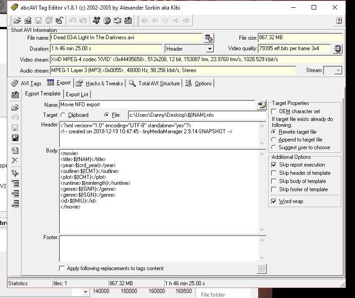The image size is (355, 298).
Task: Click the browse icon next to the template Name field
Action: point(261,105)
